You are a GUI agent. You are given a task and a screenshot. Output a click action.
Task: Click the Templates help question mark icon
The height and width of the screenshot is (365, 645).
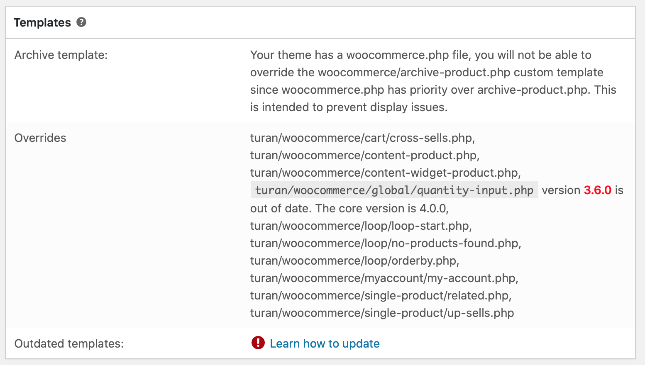coord(81,22)
